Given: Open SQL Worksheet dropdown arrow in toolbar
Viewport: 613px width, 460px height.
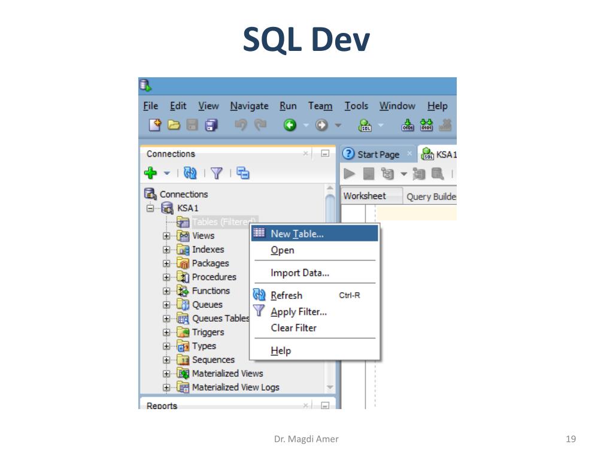Looking at the screenshot, I should click(380, 126).
